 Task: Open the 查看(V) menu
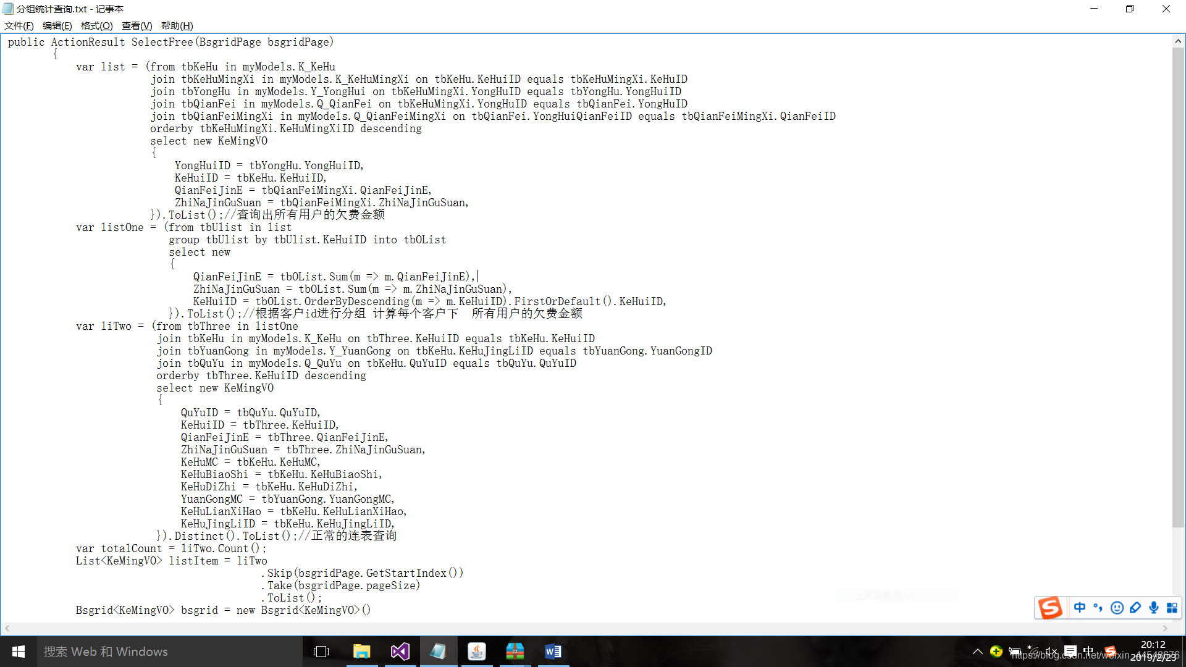pos(137,26)
